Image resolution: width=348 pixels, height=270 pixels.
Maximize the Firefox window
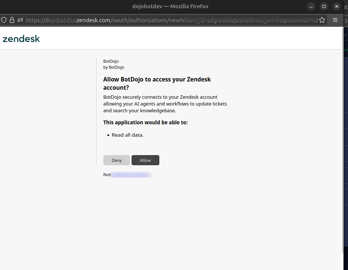pyautogui.click(x=324, y=6)
